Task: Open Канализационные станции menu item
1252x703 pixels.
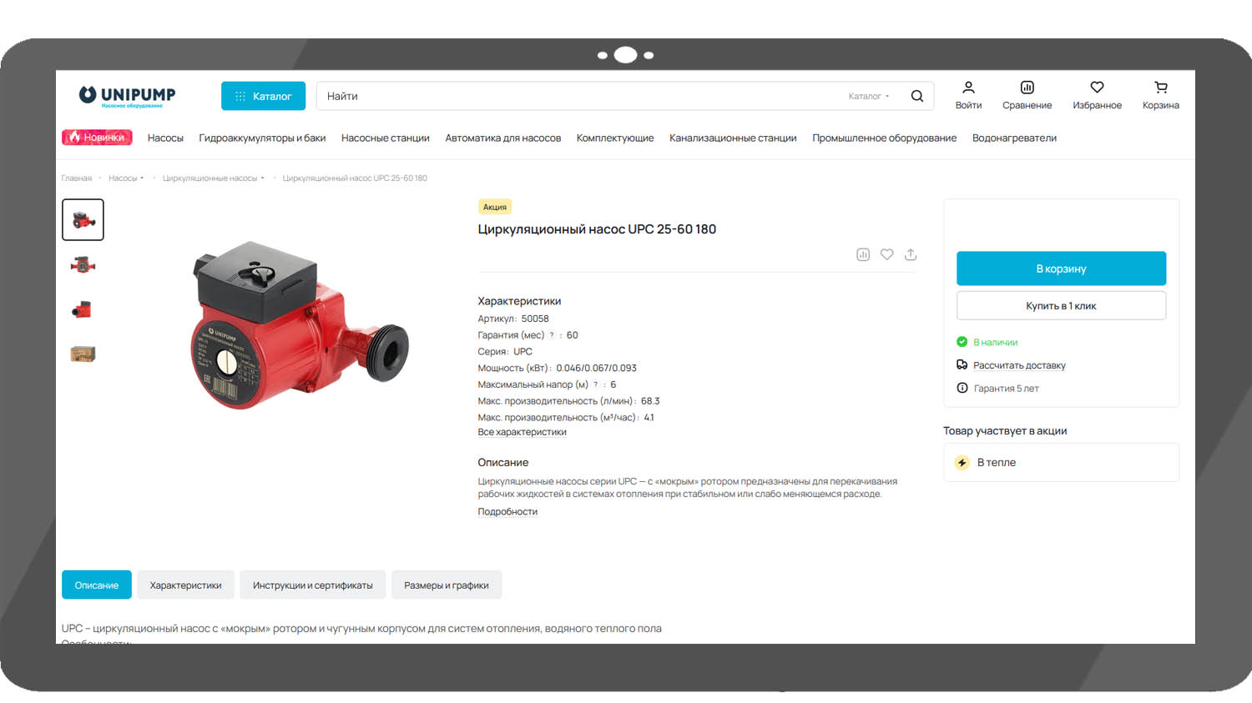Action: [733, 138]
